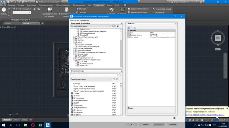
Task: Switch to the Перенести tab
Action: 84,20
